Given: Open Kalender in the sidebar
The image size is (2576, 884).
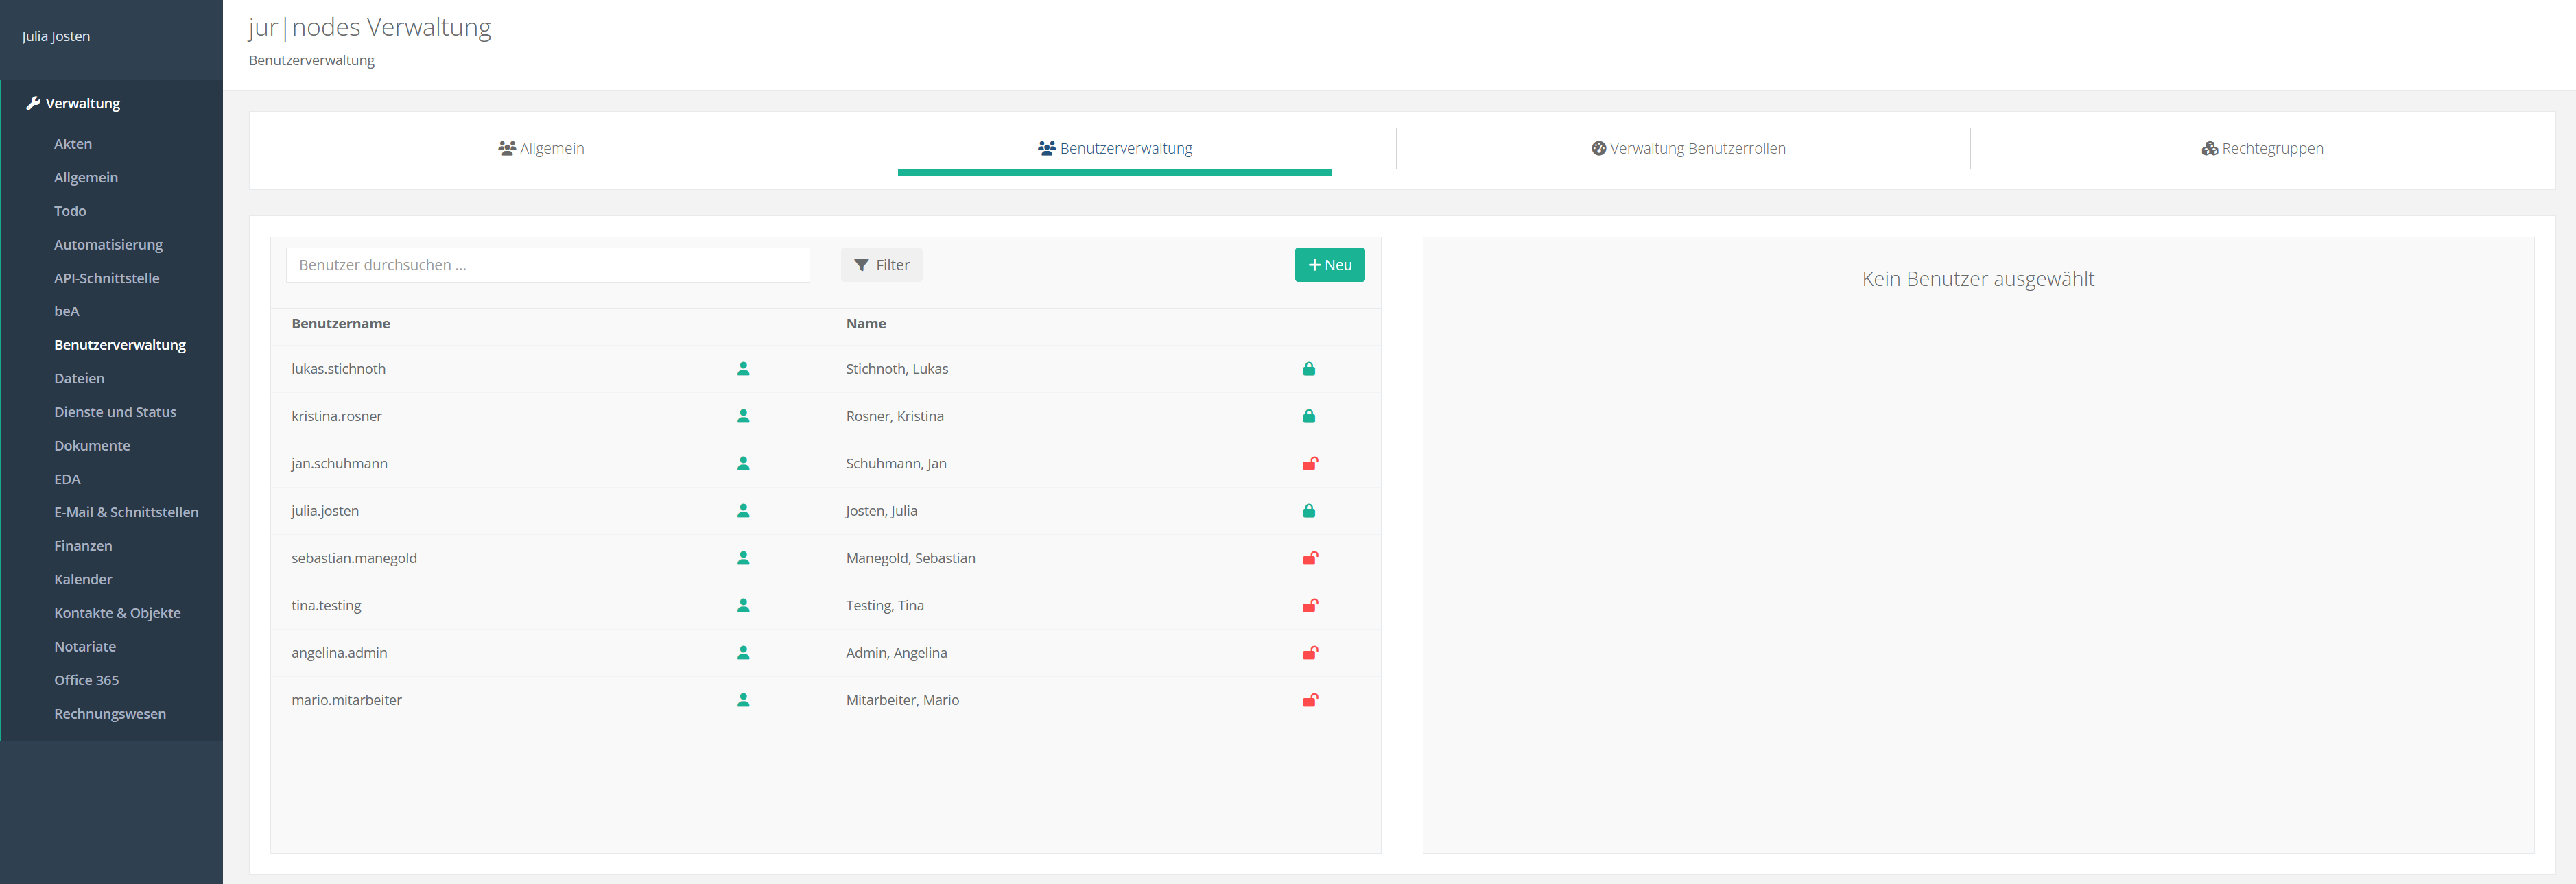Looking at the screenshot, I should click(83, 579).
